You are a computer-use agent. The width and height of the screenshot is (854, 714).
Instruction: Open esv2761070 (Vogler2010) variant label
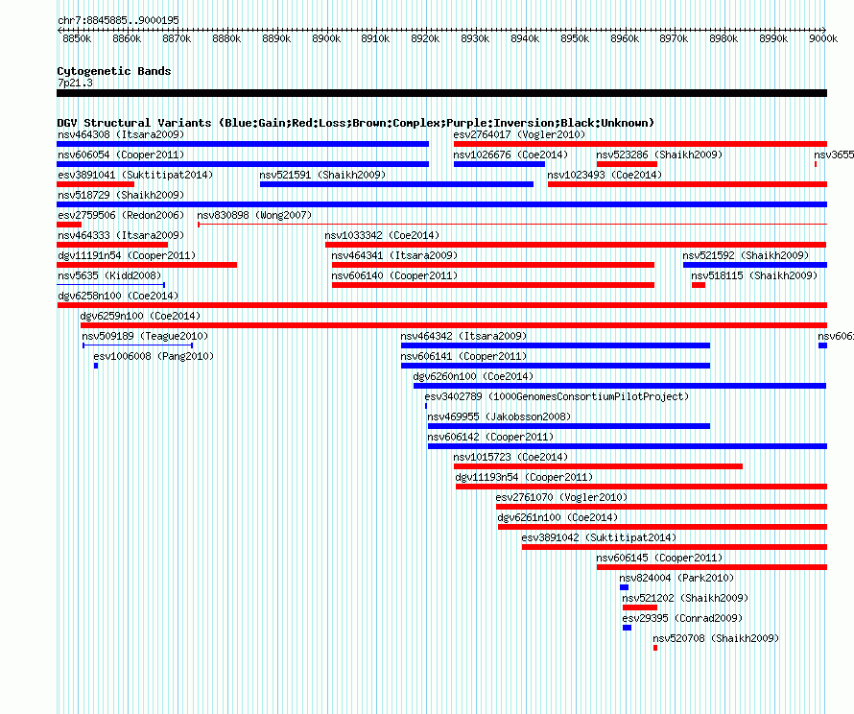tap(561, 497)
